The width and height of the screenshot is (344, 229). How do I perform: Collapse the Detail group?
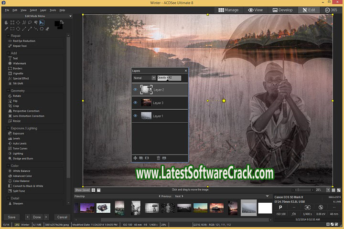tap(8, 198)
